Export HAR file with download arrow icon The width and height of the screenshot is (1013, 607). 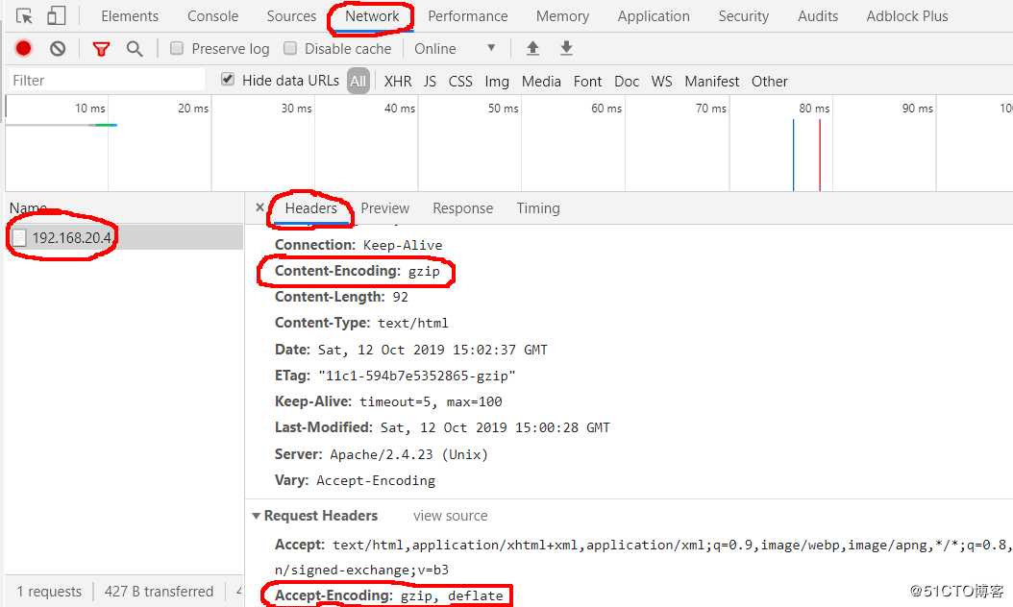(x=567, y=48)
